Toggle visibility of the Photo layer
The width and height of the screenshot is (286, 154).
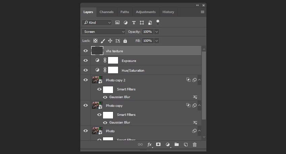85,131
